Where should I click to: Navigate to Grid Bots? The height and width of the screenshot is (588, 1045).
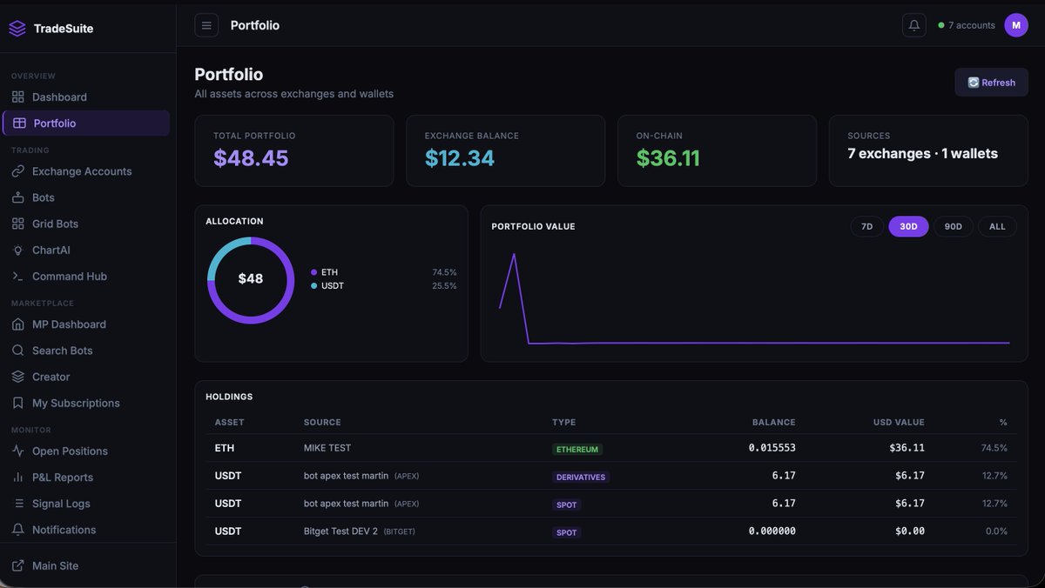point(86,224)
